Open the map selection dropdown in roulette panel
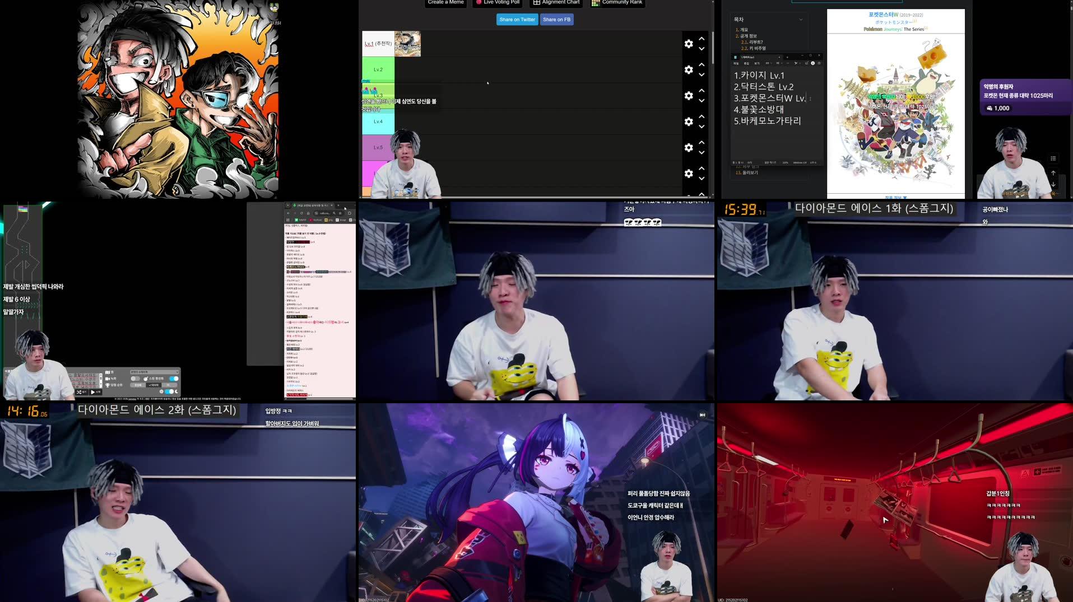This screenshot has height=602, width=1073. click(x=155, y=372)
